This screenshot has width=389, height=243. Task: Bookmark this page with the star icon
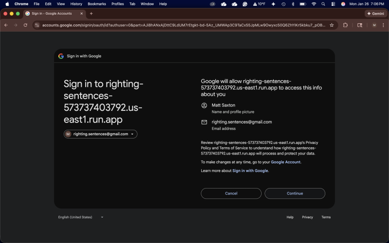(x=332, y=25)
